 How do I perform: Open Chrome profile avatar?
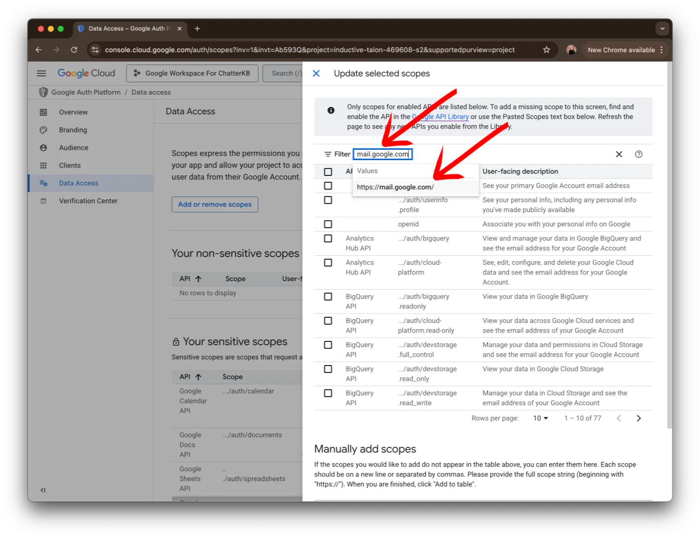(571, 50)
